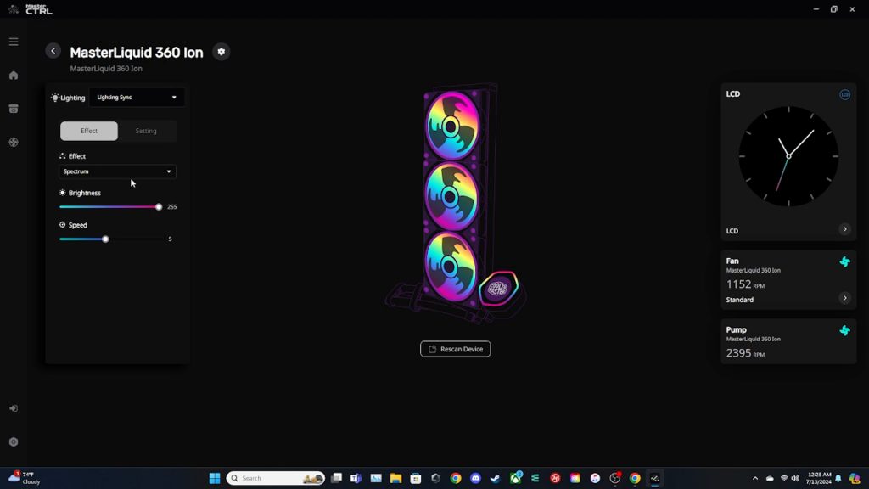Open the home screen from the sidebar
Screen dimensions: 869x489
[13, 75]
